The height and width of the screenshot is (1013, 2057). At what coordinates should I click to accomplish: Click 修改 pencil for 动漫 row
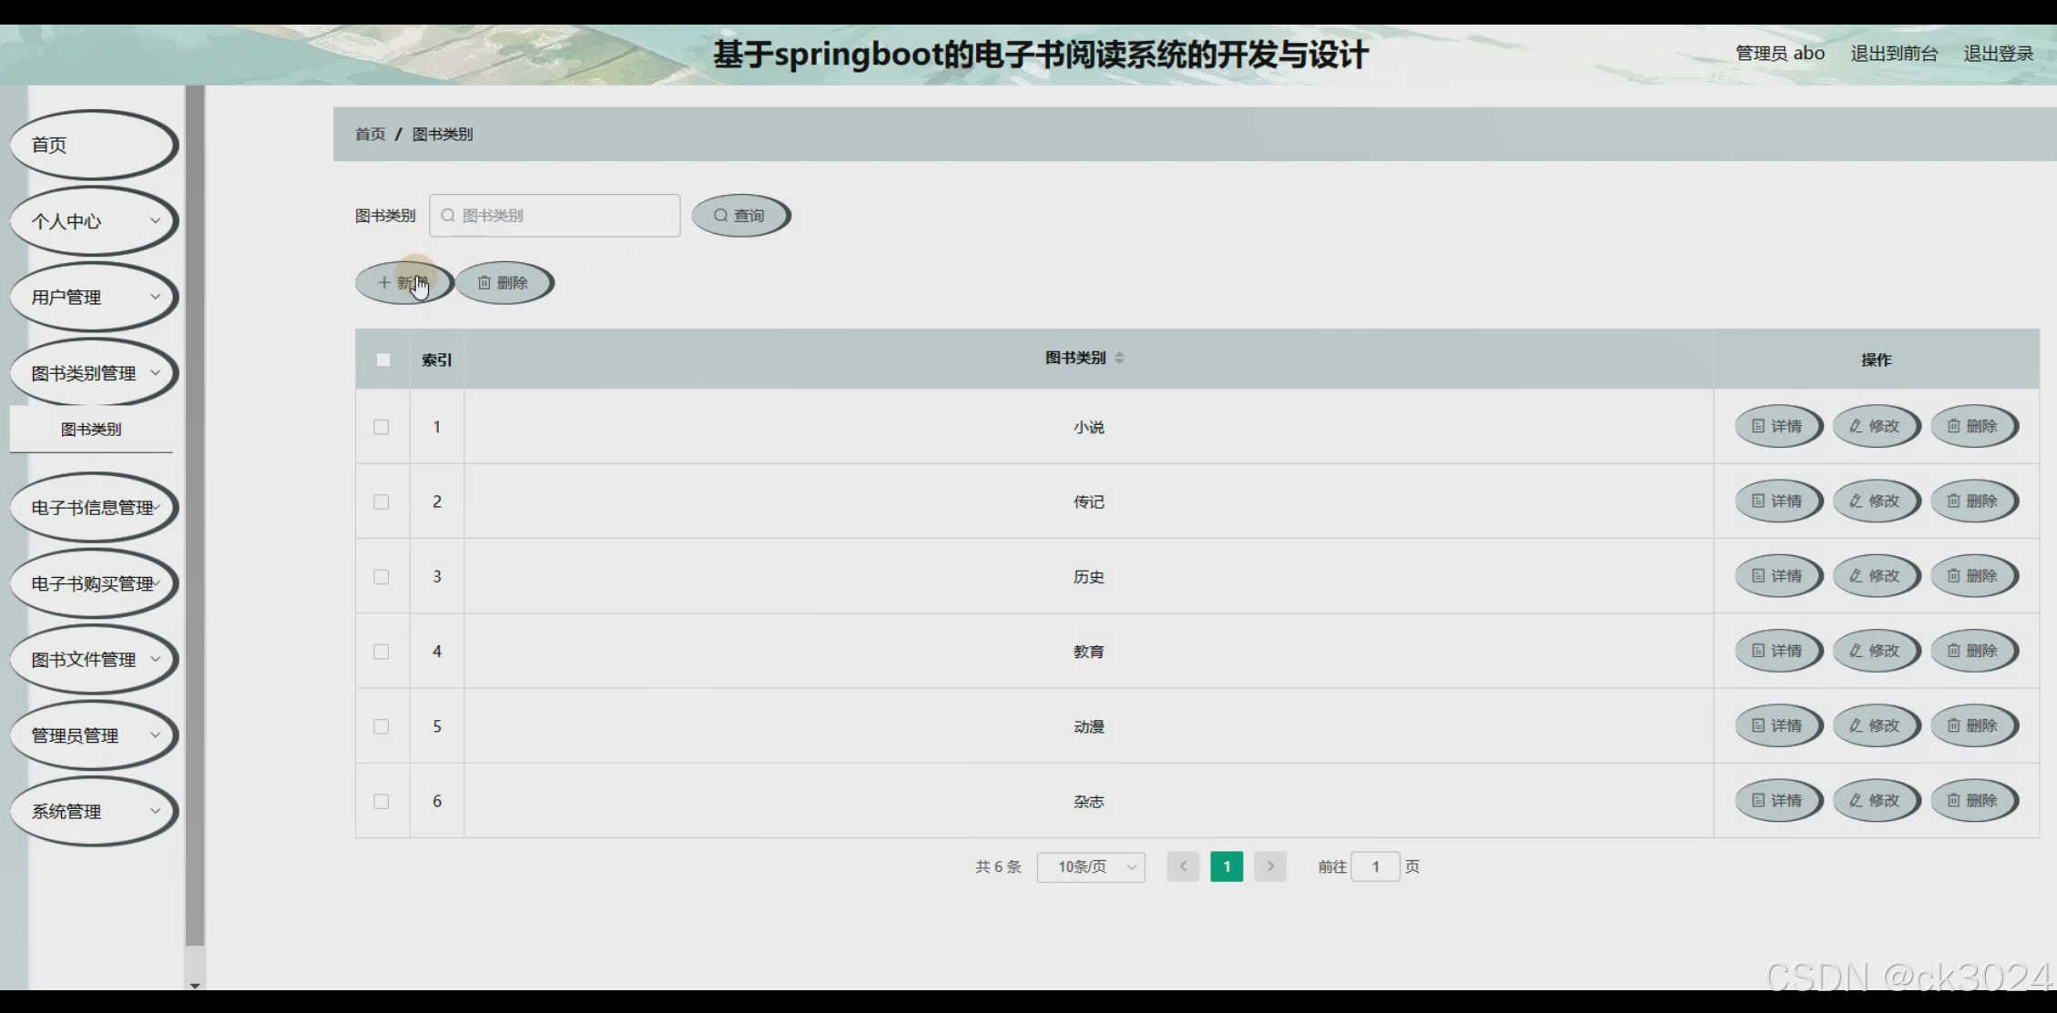(1876, 726)
